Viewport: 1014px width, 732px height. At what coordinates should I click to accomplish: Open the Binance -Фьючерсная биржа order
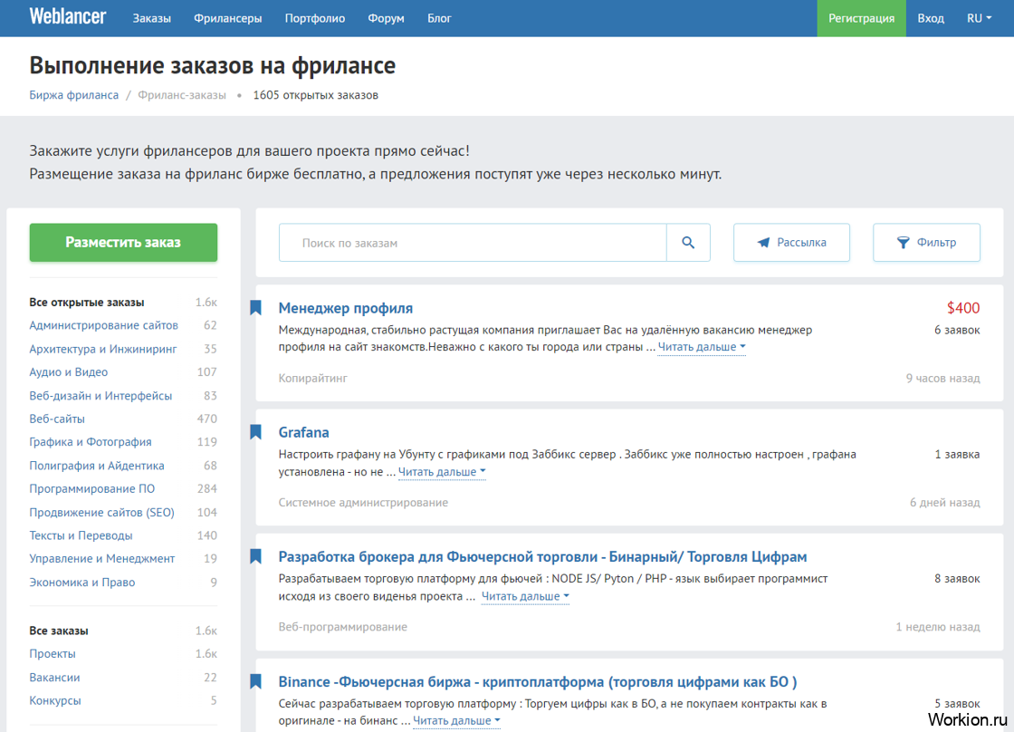click(x=538, y=681)
